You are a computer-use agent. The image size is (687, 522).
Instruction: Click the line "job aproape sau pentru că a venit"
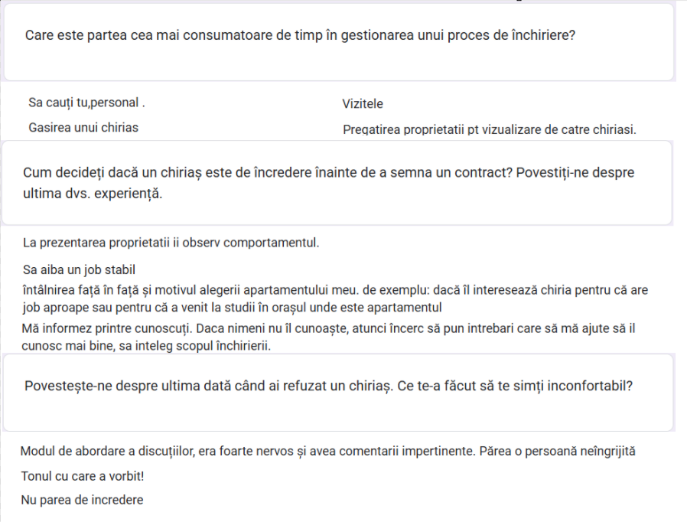click(x=232, y=307)
